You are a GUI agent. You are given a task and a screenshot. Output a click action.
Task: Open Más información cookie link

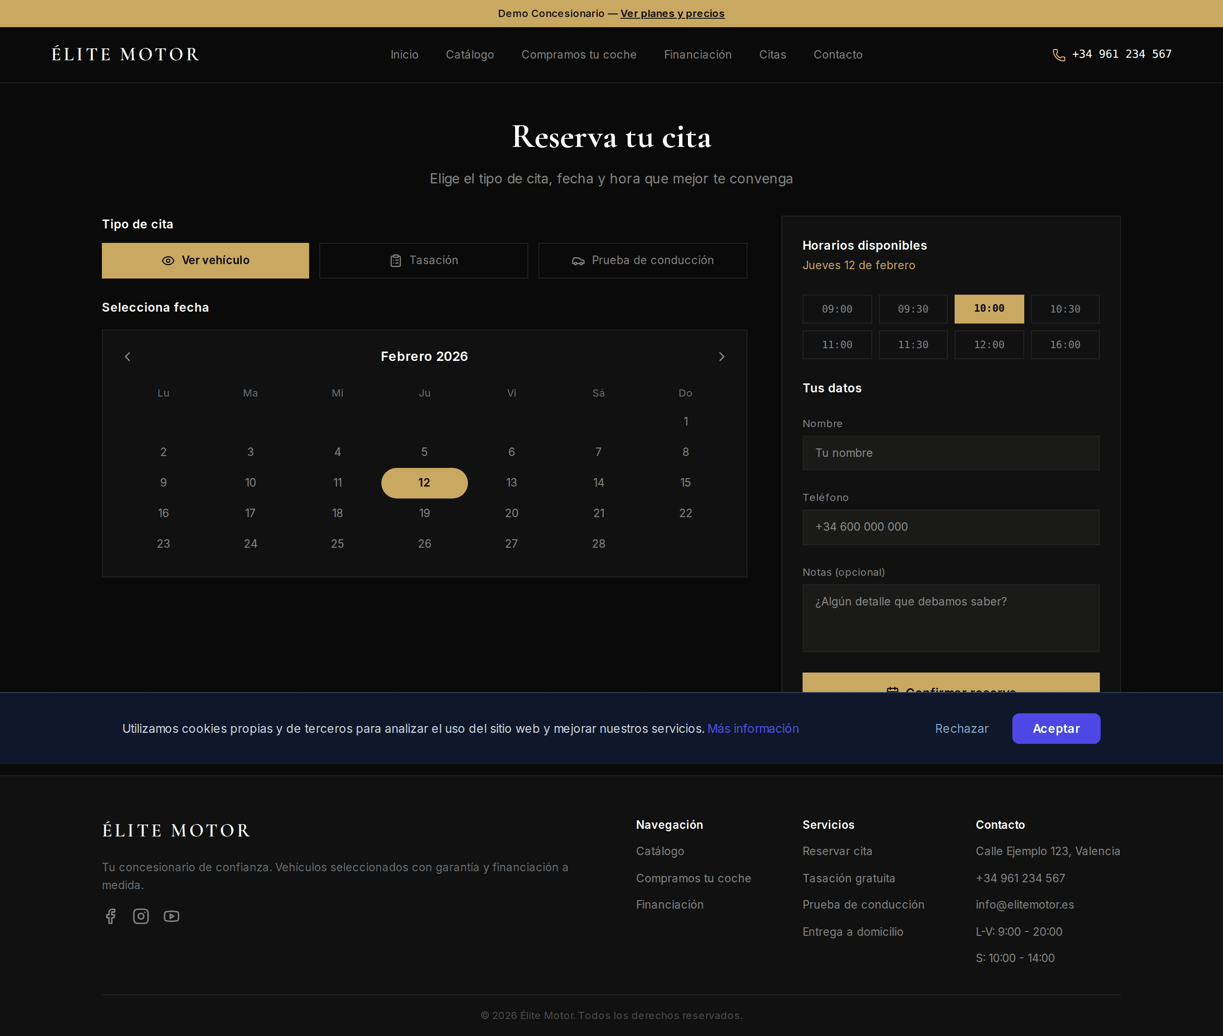click(752, 728)
